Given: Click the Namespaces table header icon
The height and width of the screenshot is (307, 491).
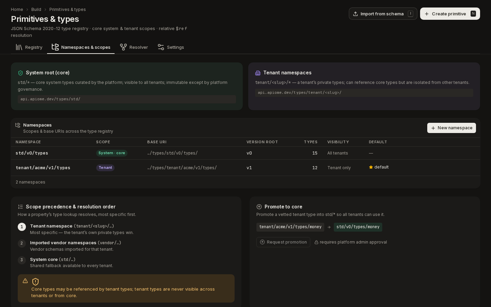Looking at the screenshot, I should tap(18, 125).
